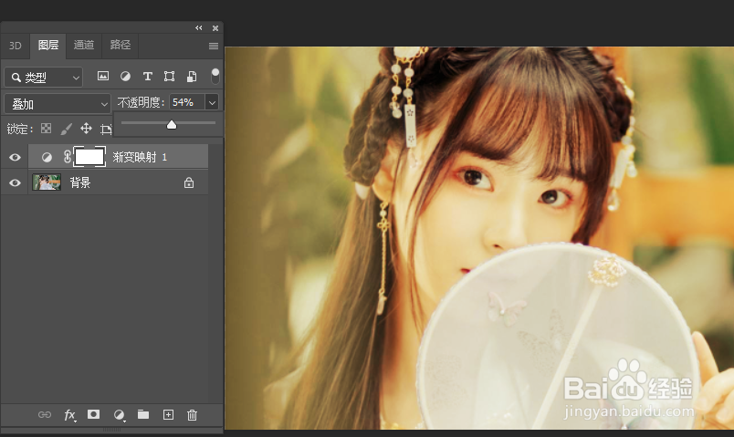Select the 背景 layer thumbnail
Viewport: 734px width, 437px height.
click(x=47, y=182)
